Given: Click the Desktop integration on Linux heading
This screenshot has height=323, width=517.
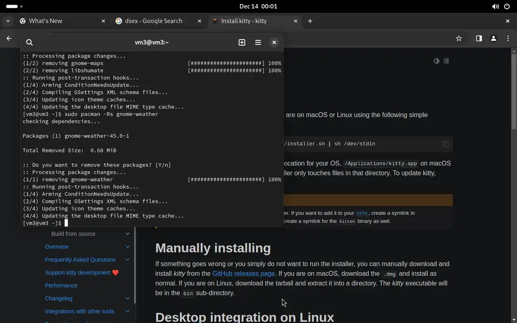Looking at the screenshot, I should (x=245, y=317).
